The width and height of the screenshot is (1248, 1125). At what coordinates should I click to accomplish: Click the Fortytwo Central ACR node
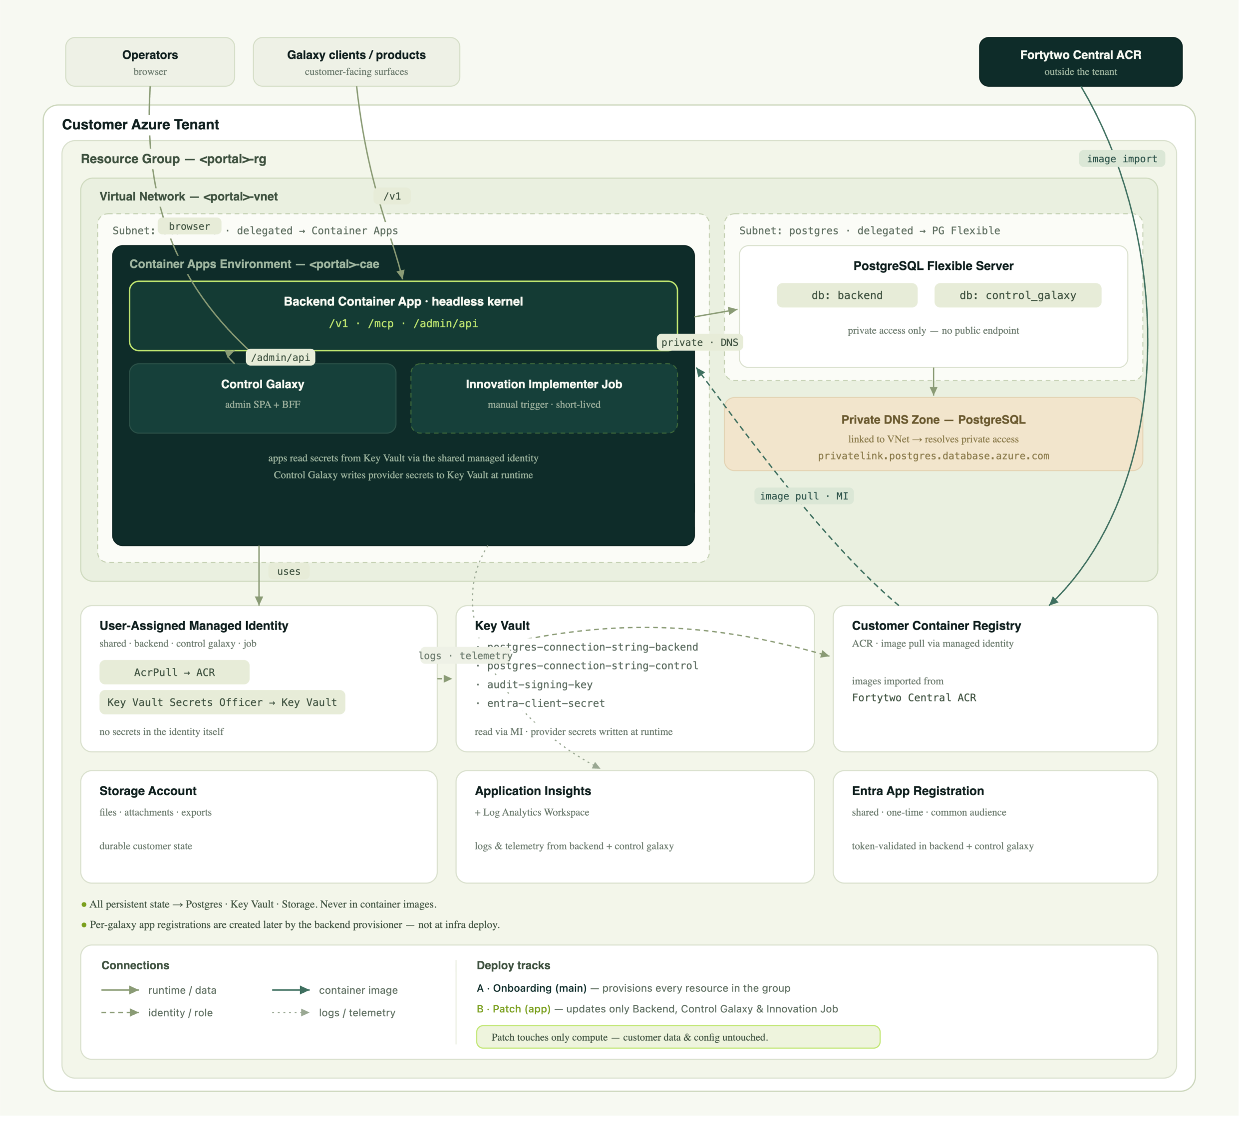tap(1080, 62)
